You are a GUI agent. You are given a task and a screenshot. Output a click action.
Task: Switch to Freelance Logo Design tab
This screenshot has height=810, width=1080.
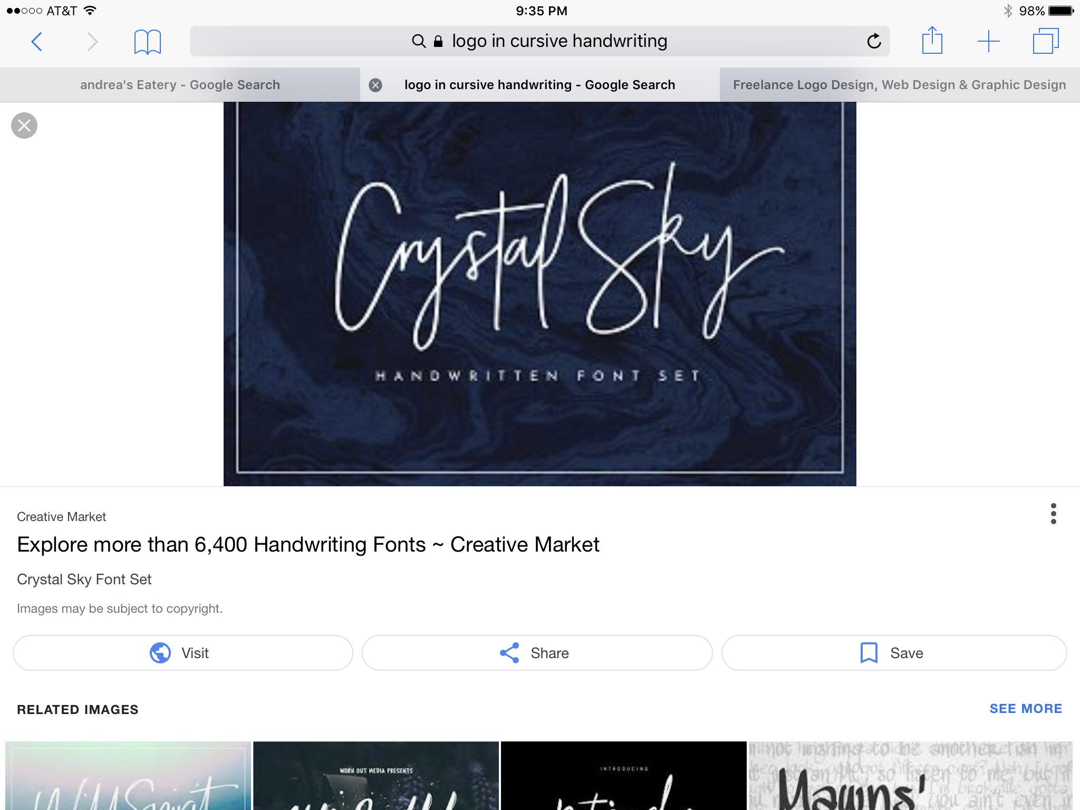click(x=900, y=85)
